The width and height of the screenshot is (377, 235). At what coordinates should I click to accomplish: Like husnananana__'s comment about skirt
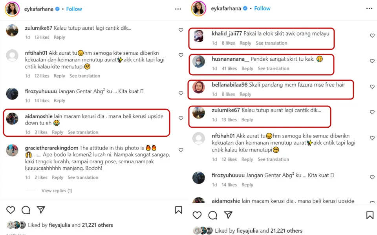pos(372,61)
